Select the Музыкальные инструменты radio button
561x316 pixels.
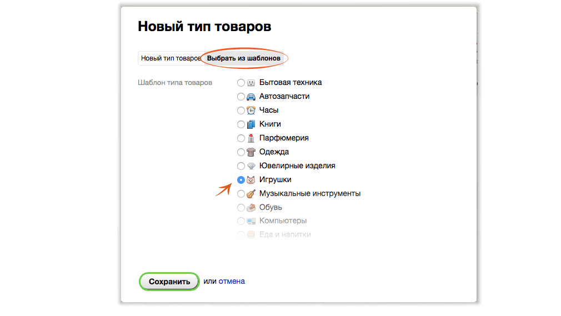(241, 194)
